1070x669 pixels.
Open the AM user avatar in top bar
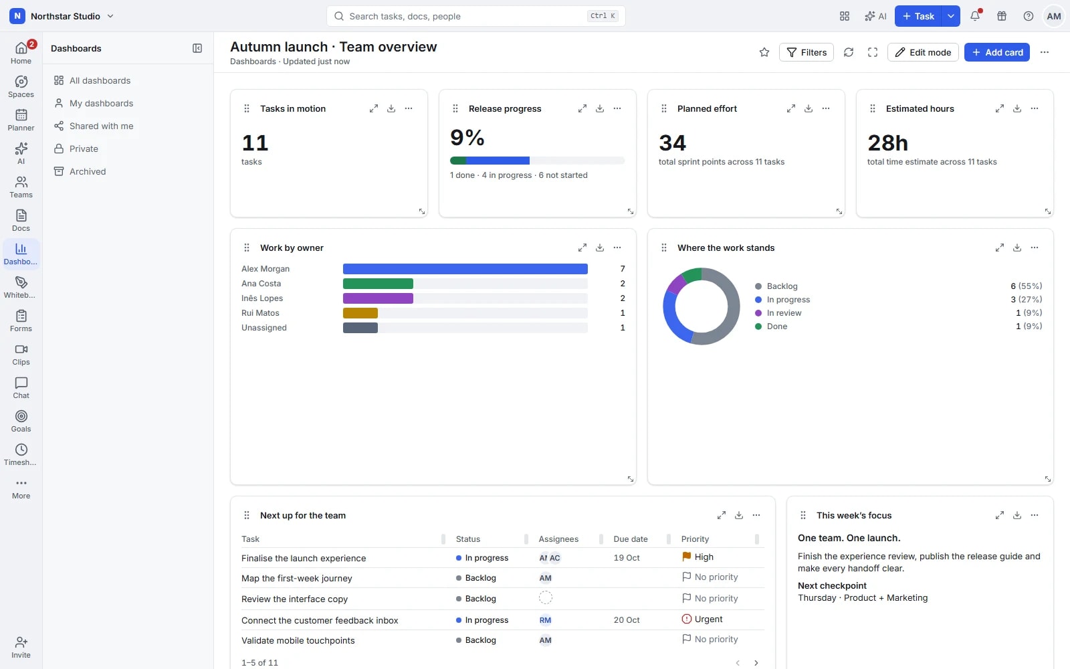pos(1054,16)
